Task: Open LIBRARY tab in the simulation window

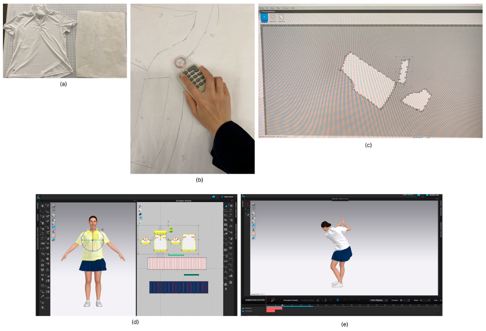Action: tap(38, 206)
